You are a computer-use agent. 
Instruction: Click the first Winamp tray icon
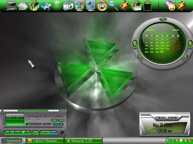pos(177,140)
